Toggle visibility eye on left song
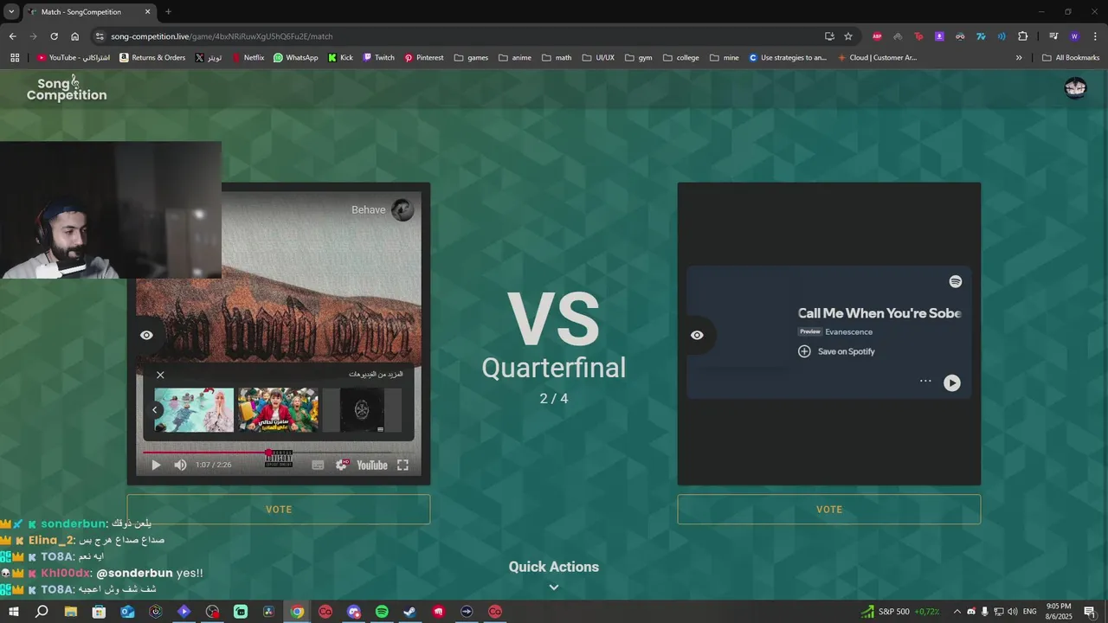 tap(146, 335)
